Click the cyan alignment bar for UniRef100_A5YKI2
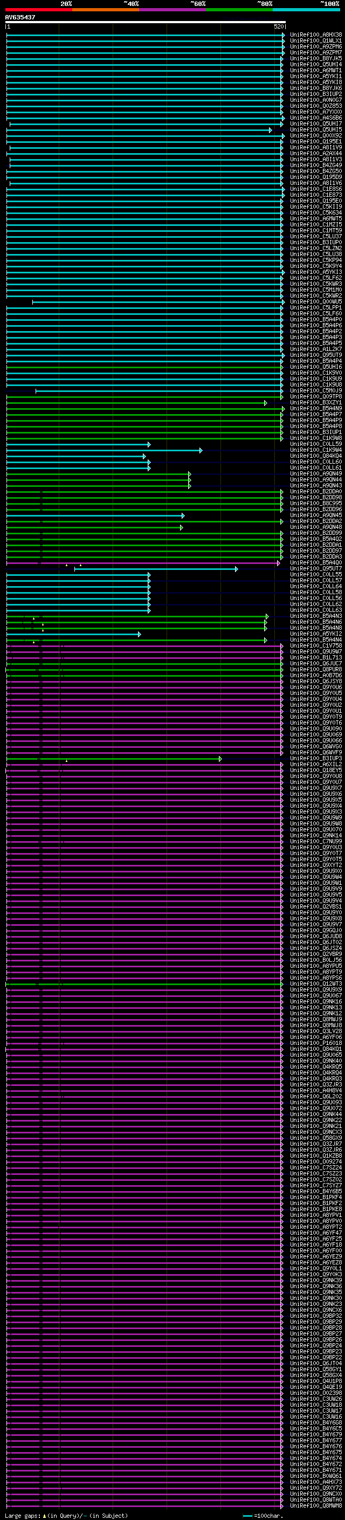 tap(74, 634)
